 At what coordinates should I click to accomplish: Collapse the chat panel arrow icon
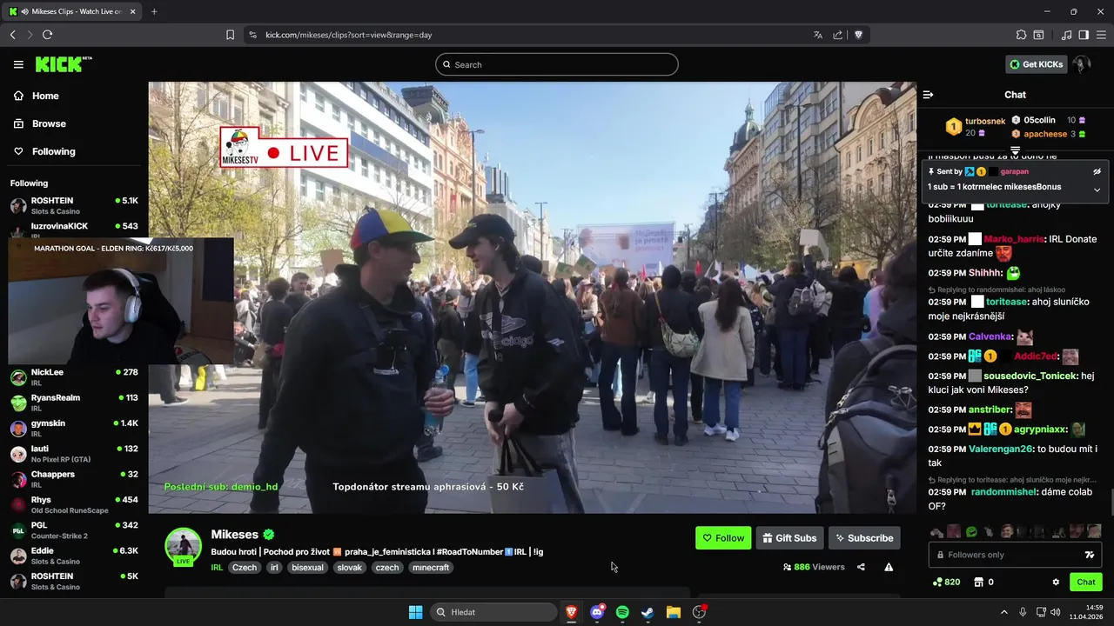[x=928, y=95]
